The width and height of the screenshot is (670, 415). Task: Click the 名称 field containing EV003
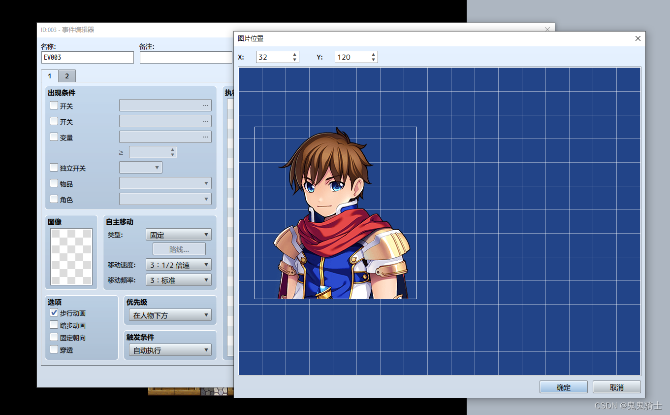[x=88, y=57]
